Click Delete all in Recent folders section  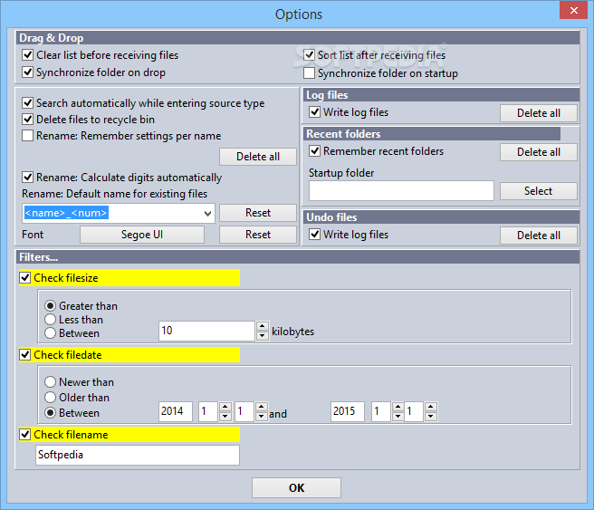(x=539, y=152)
